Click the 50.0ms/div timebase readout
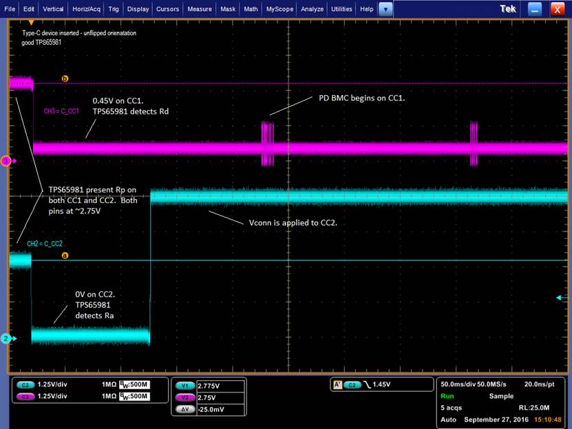This screenshot has width=572, height=429. pyautogui.click(x=458, y=384)
